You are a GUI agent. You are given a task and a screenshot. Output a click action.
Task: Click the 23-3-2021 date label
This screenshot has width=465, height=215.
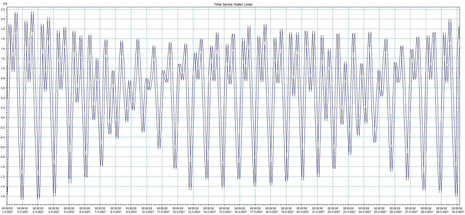(349, 212)
